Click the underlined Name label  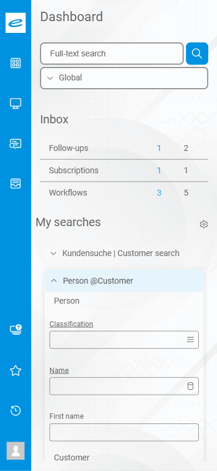pyautogui.click(x=59, y=371)
